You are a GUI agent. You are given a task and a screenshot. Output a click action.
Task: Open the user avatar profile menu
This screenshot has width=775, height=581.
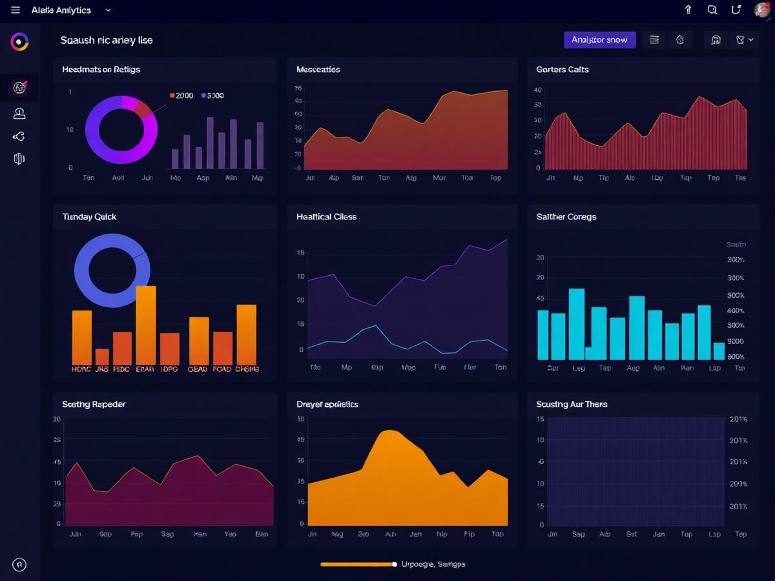click(762, 10)
